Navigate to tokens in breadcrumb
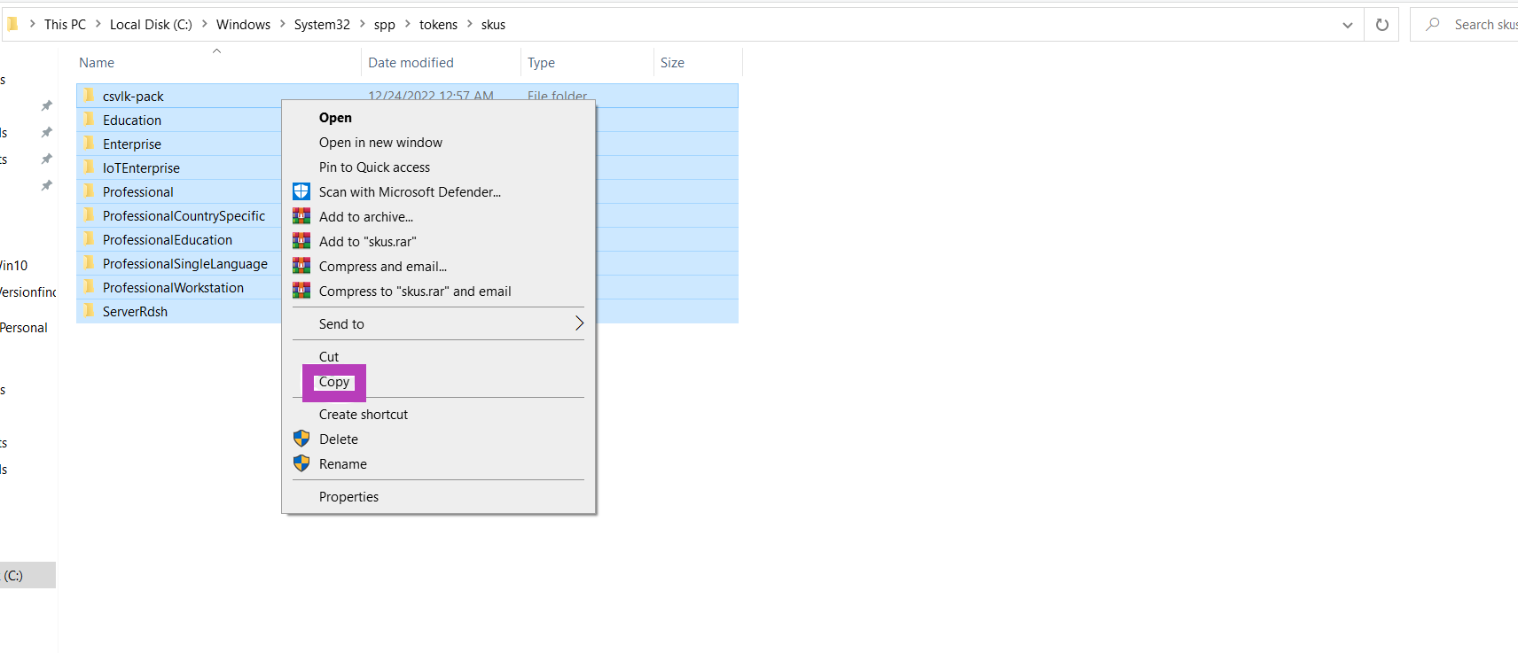The width and height of the screenshot is (1518, 653). pos(438,25)
